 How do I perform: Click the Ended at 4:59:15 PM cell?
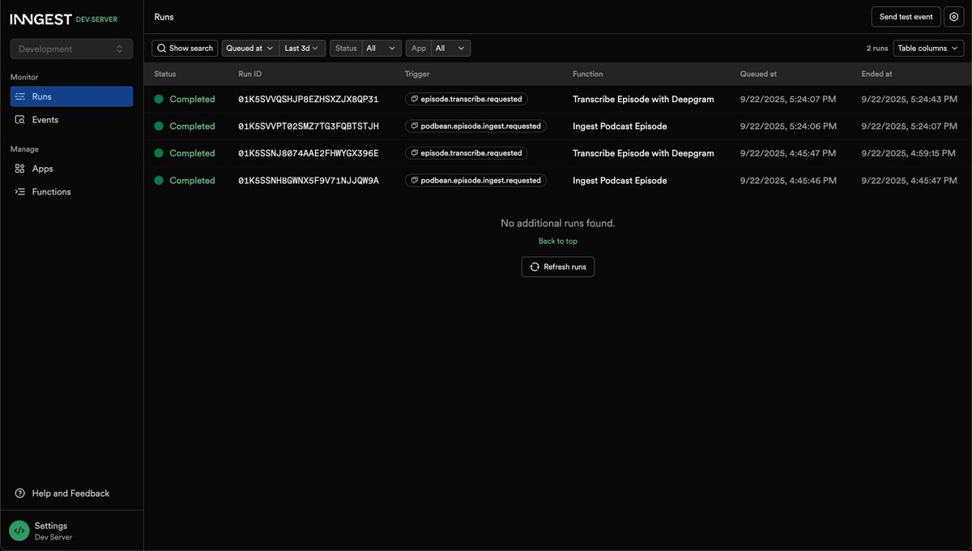click(x=909, y=153)
